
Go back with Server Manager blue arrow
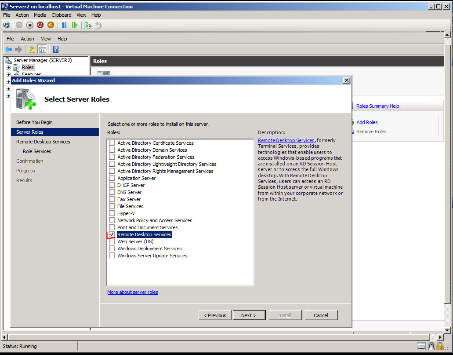click(x=8, y=49)
